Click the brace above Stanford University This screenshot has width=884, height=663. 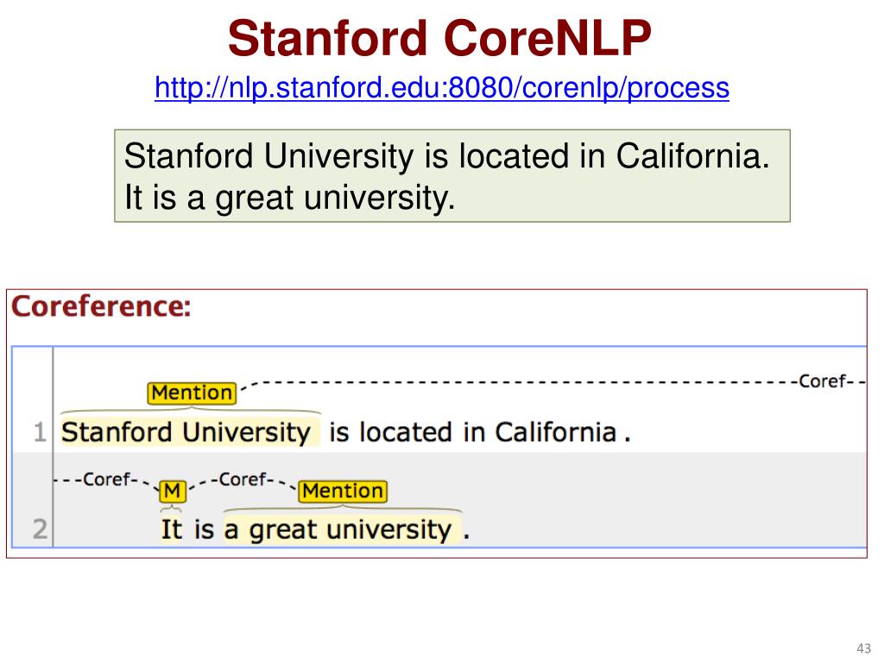pos(191,412)
